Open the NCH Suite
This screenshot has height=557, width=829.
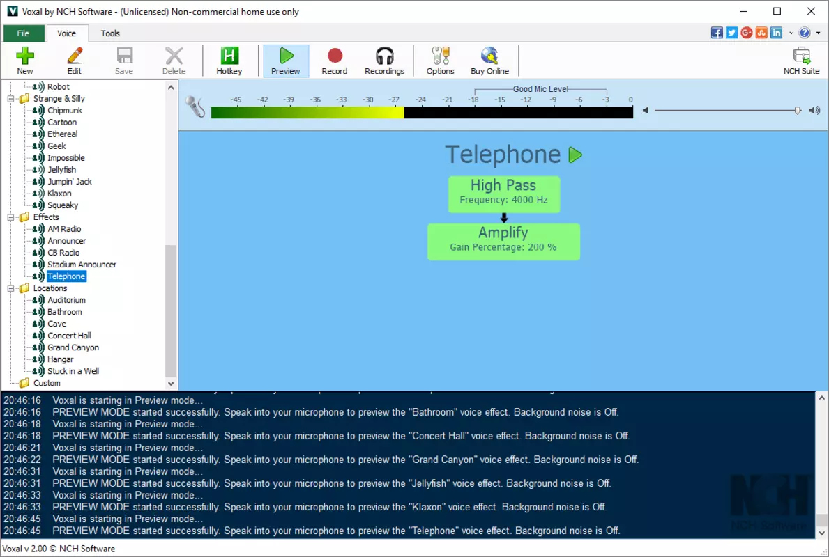(x=802, y=61)
